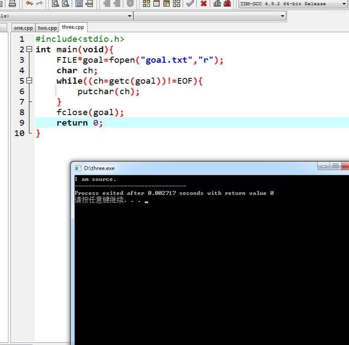Open the Replace tool

point(66,3)
